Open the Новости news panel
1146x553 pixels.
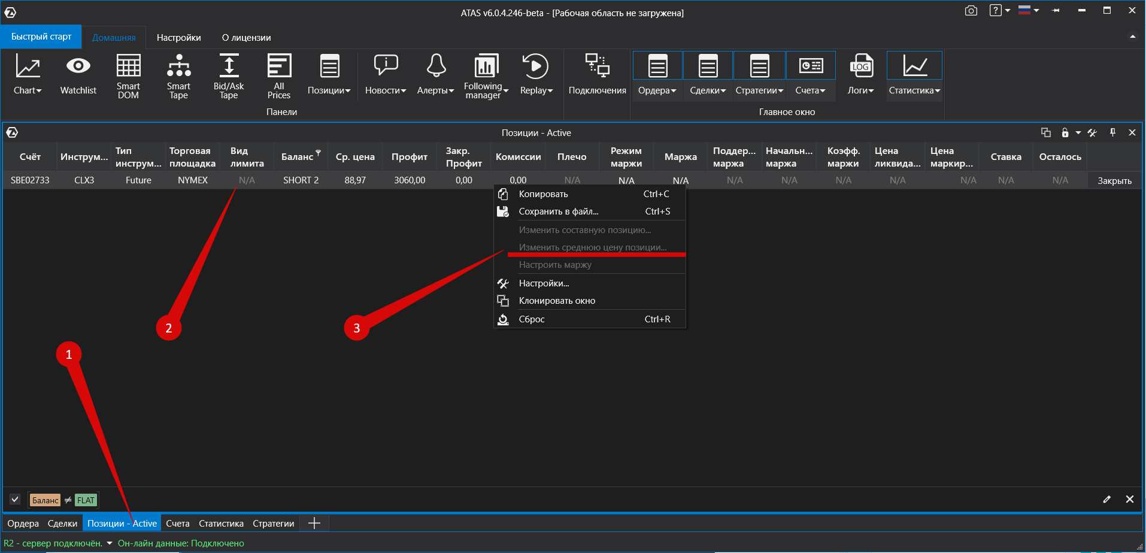pyautogui.click(x=386, y=75)
